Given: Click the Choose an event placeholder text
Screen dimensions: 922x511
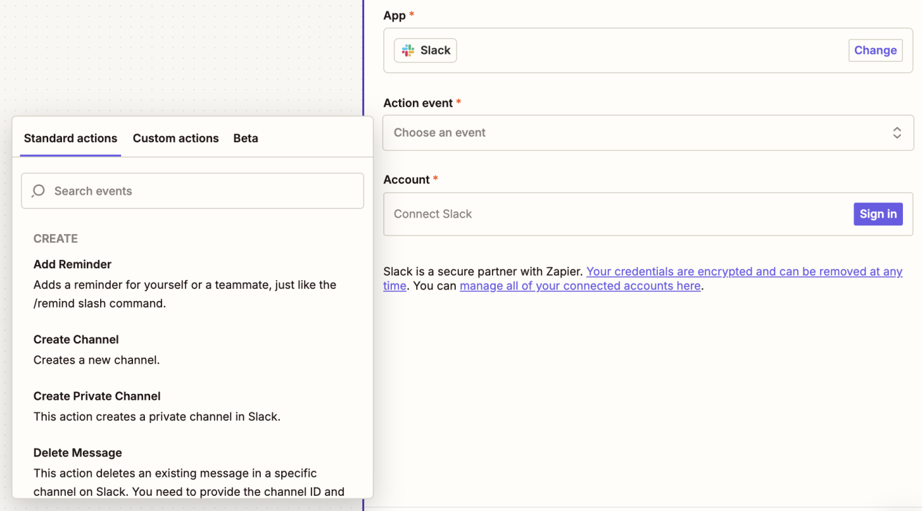Looking at the screenshot, I should point(440,133).
